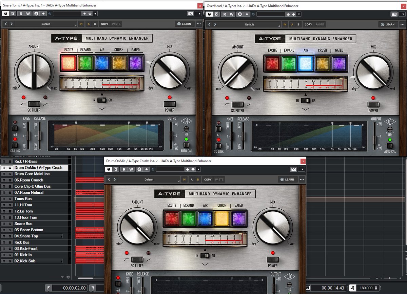The width and height of the screenshot is (407, 294).
Task: Open three-dots menu in OverHead plugin toolbar
Action: (x=402, y=24)
